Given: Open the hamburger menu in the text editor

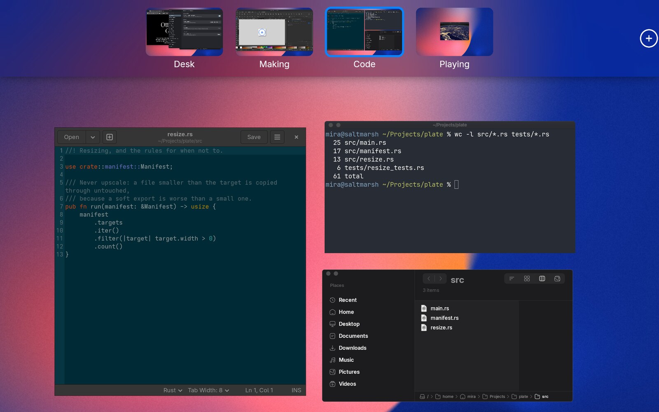Looking at the screenshot, I should point(277,137).
